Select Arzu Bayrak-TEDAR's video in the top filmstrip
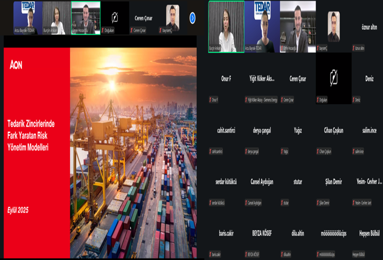The height and width of the screenshot is (260, 383). coord(28,18)
